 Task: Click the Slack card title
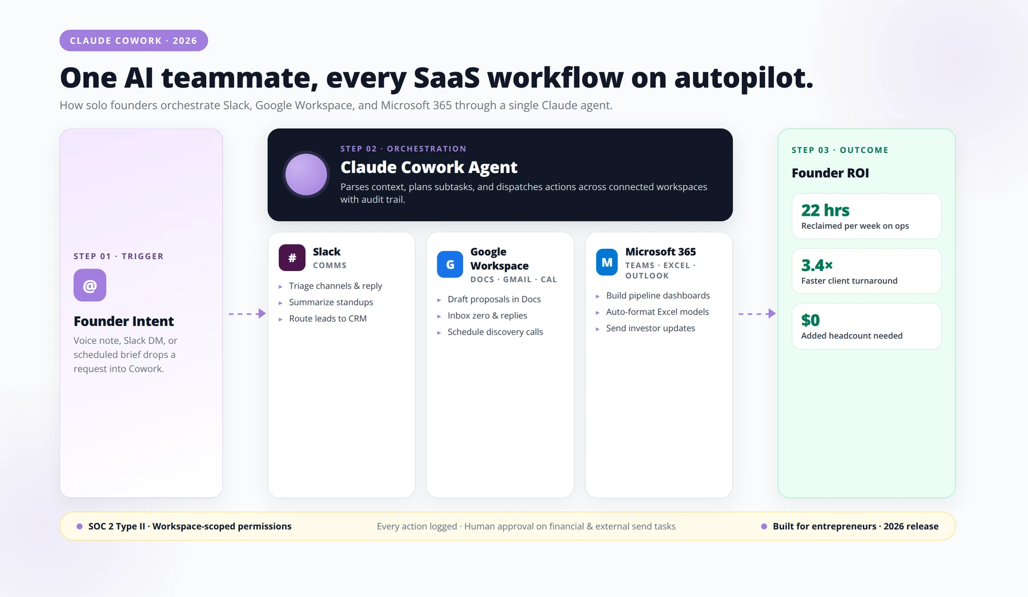click(x=327, y=252)
